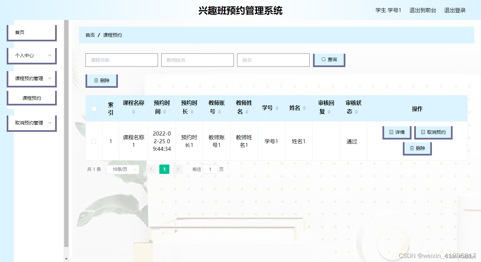This screenshot has width=481, height=262.
Task: Open 10条/页 page size dropdown
Action: [x=123, y=169]
